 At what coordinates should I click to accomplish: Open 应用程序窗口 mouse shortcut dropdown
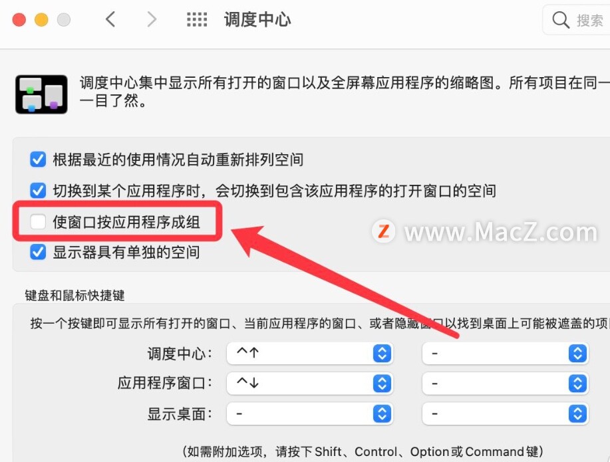(x=505, y=384)
